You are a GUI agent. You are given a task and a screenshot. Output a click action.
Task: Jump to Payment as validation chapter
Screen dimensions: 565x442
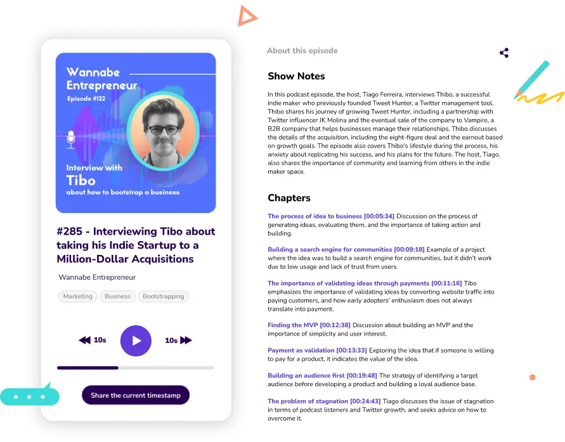[317, 351]
